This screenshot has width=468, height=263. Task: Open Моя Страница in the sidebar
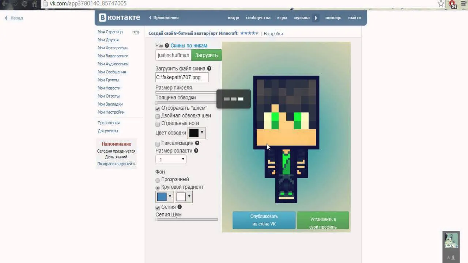pos(110,32)
